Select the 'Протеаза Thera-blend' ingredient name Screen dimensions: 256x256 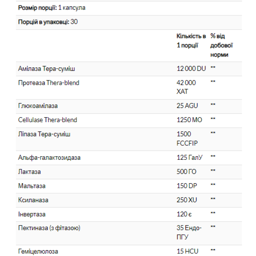coord(49,83)
